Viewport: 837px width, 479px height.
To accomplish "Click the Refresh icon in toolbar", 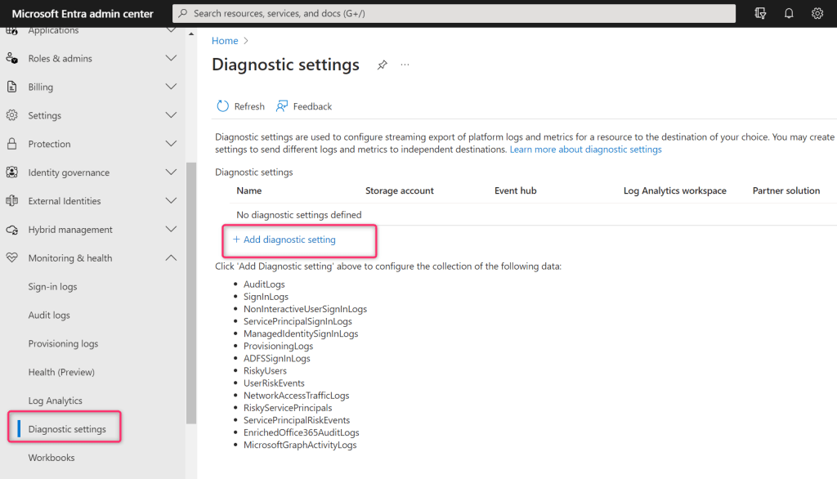I will pyautogui.click(x=223, y=106).
